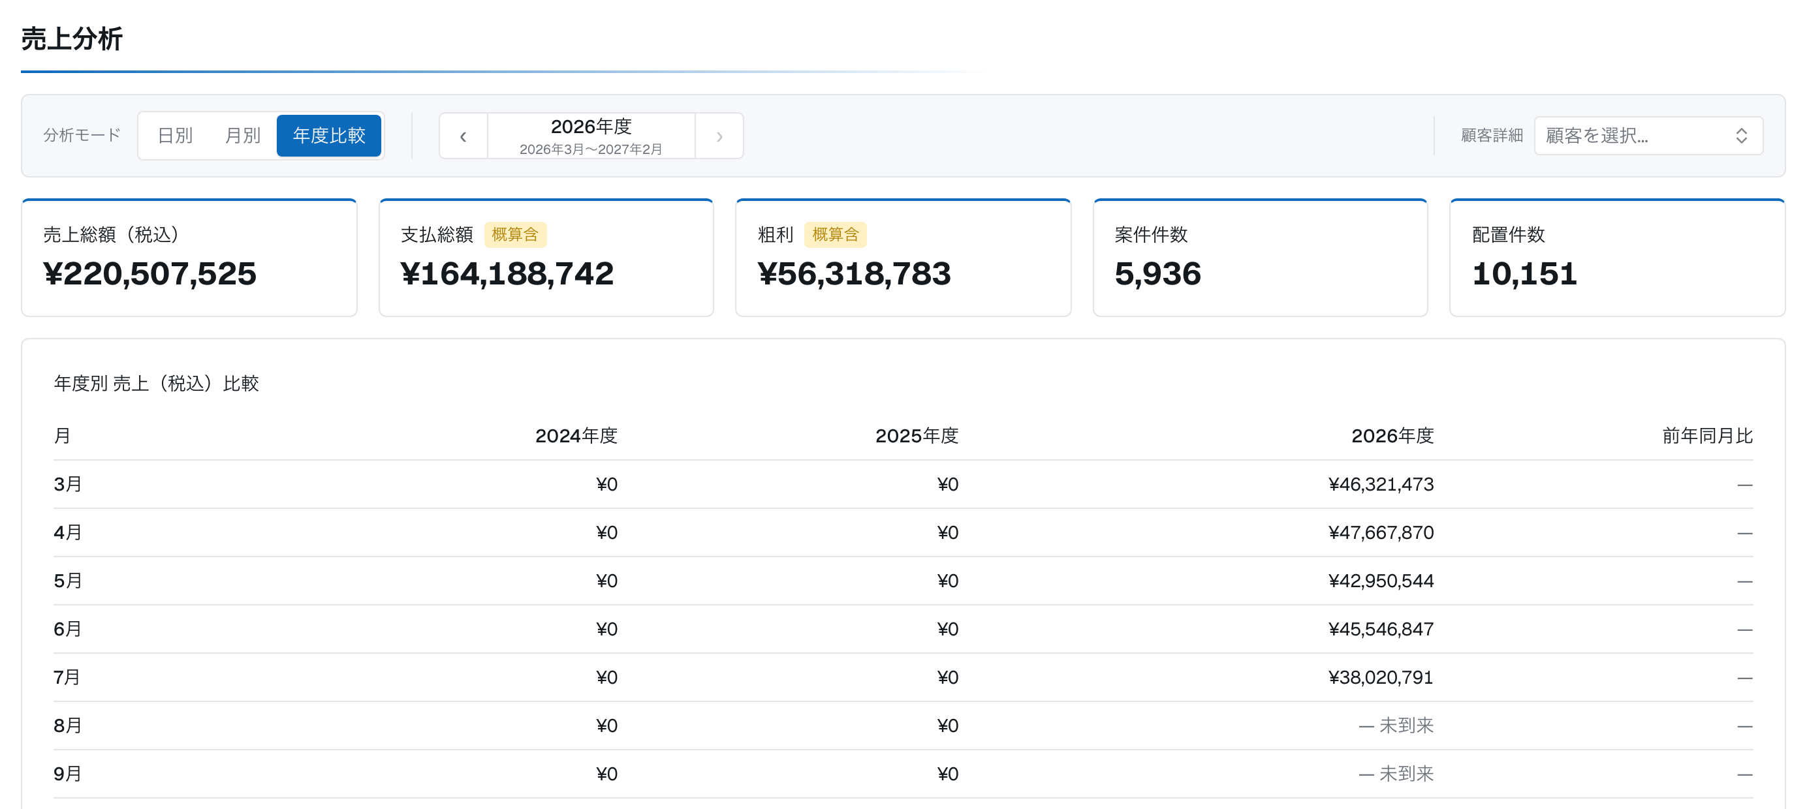Go to next fiscal year arrow
The width and height of the screenshot is (1807, 809).
719,136
